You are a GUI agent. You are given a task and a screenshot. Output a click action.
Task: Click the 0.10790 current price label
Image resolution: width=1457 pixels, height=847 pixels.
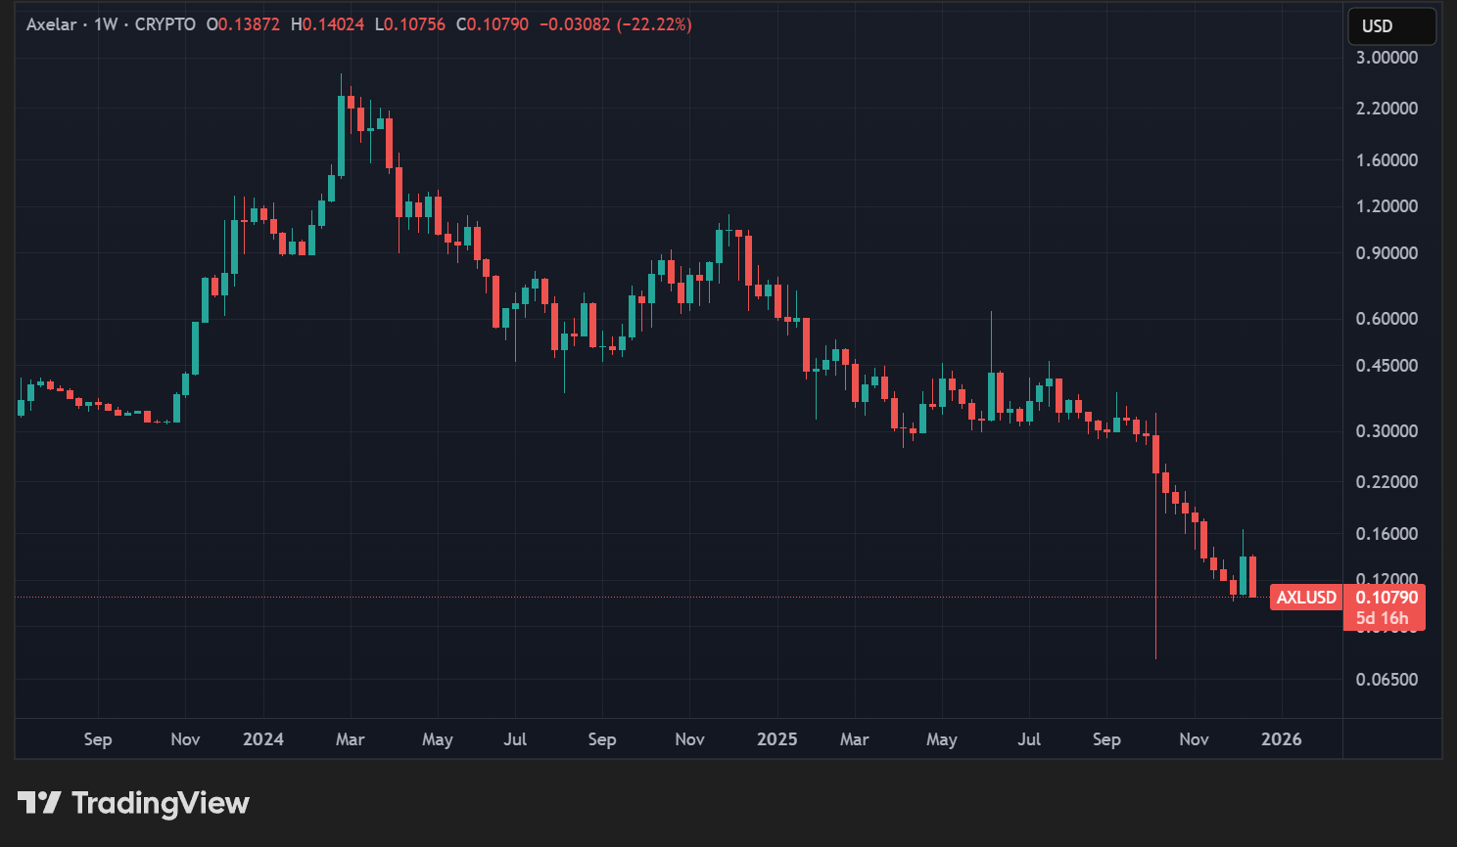coord(1386,598)
